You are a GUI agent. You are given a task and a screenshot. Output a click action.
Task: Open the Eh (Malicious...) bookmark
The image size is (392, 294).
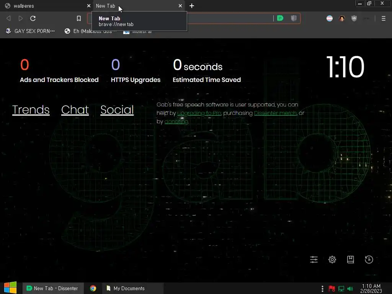tap(90, 31)
